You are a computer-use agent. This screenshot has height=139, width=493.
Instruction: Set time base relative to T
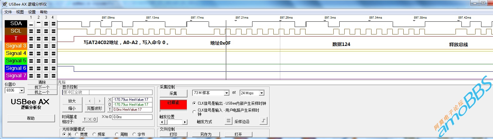[85, 119]
